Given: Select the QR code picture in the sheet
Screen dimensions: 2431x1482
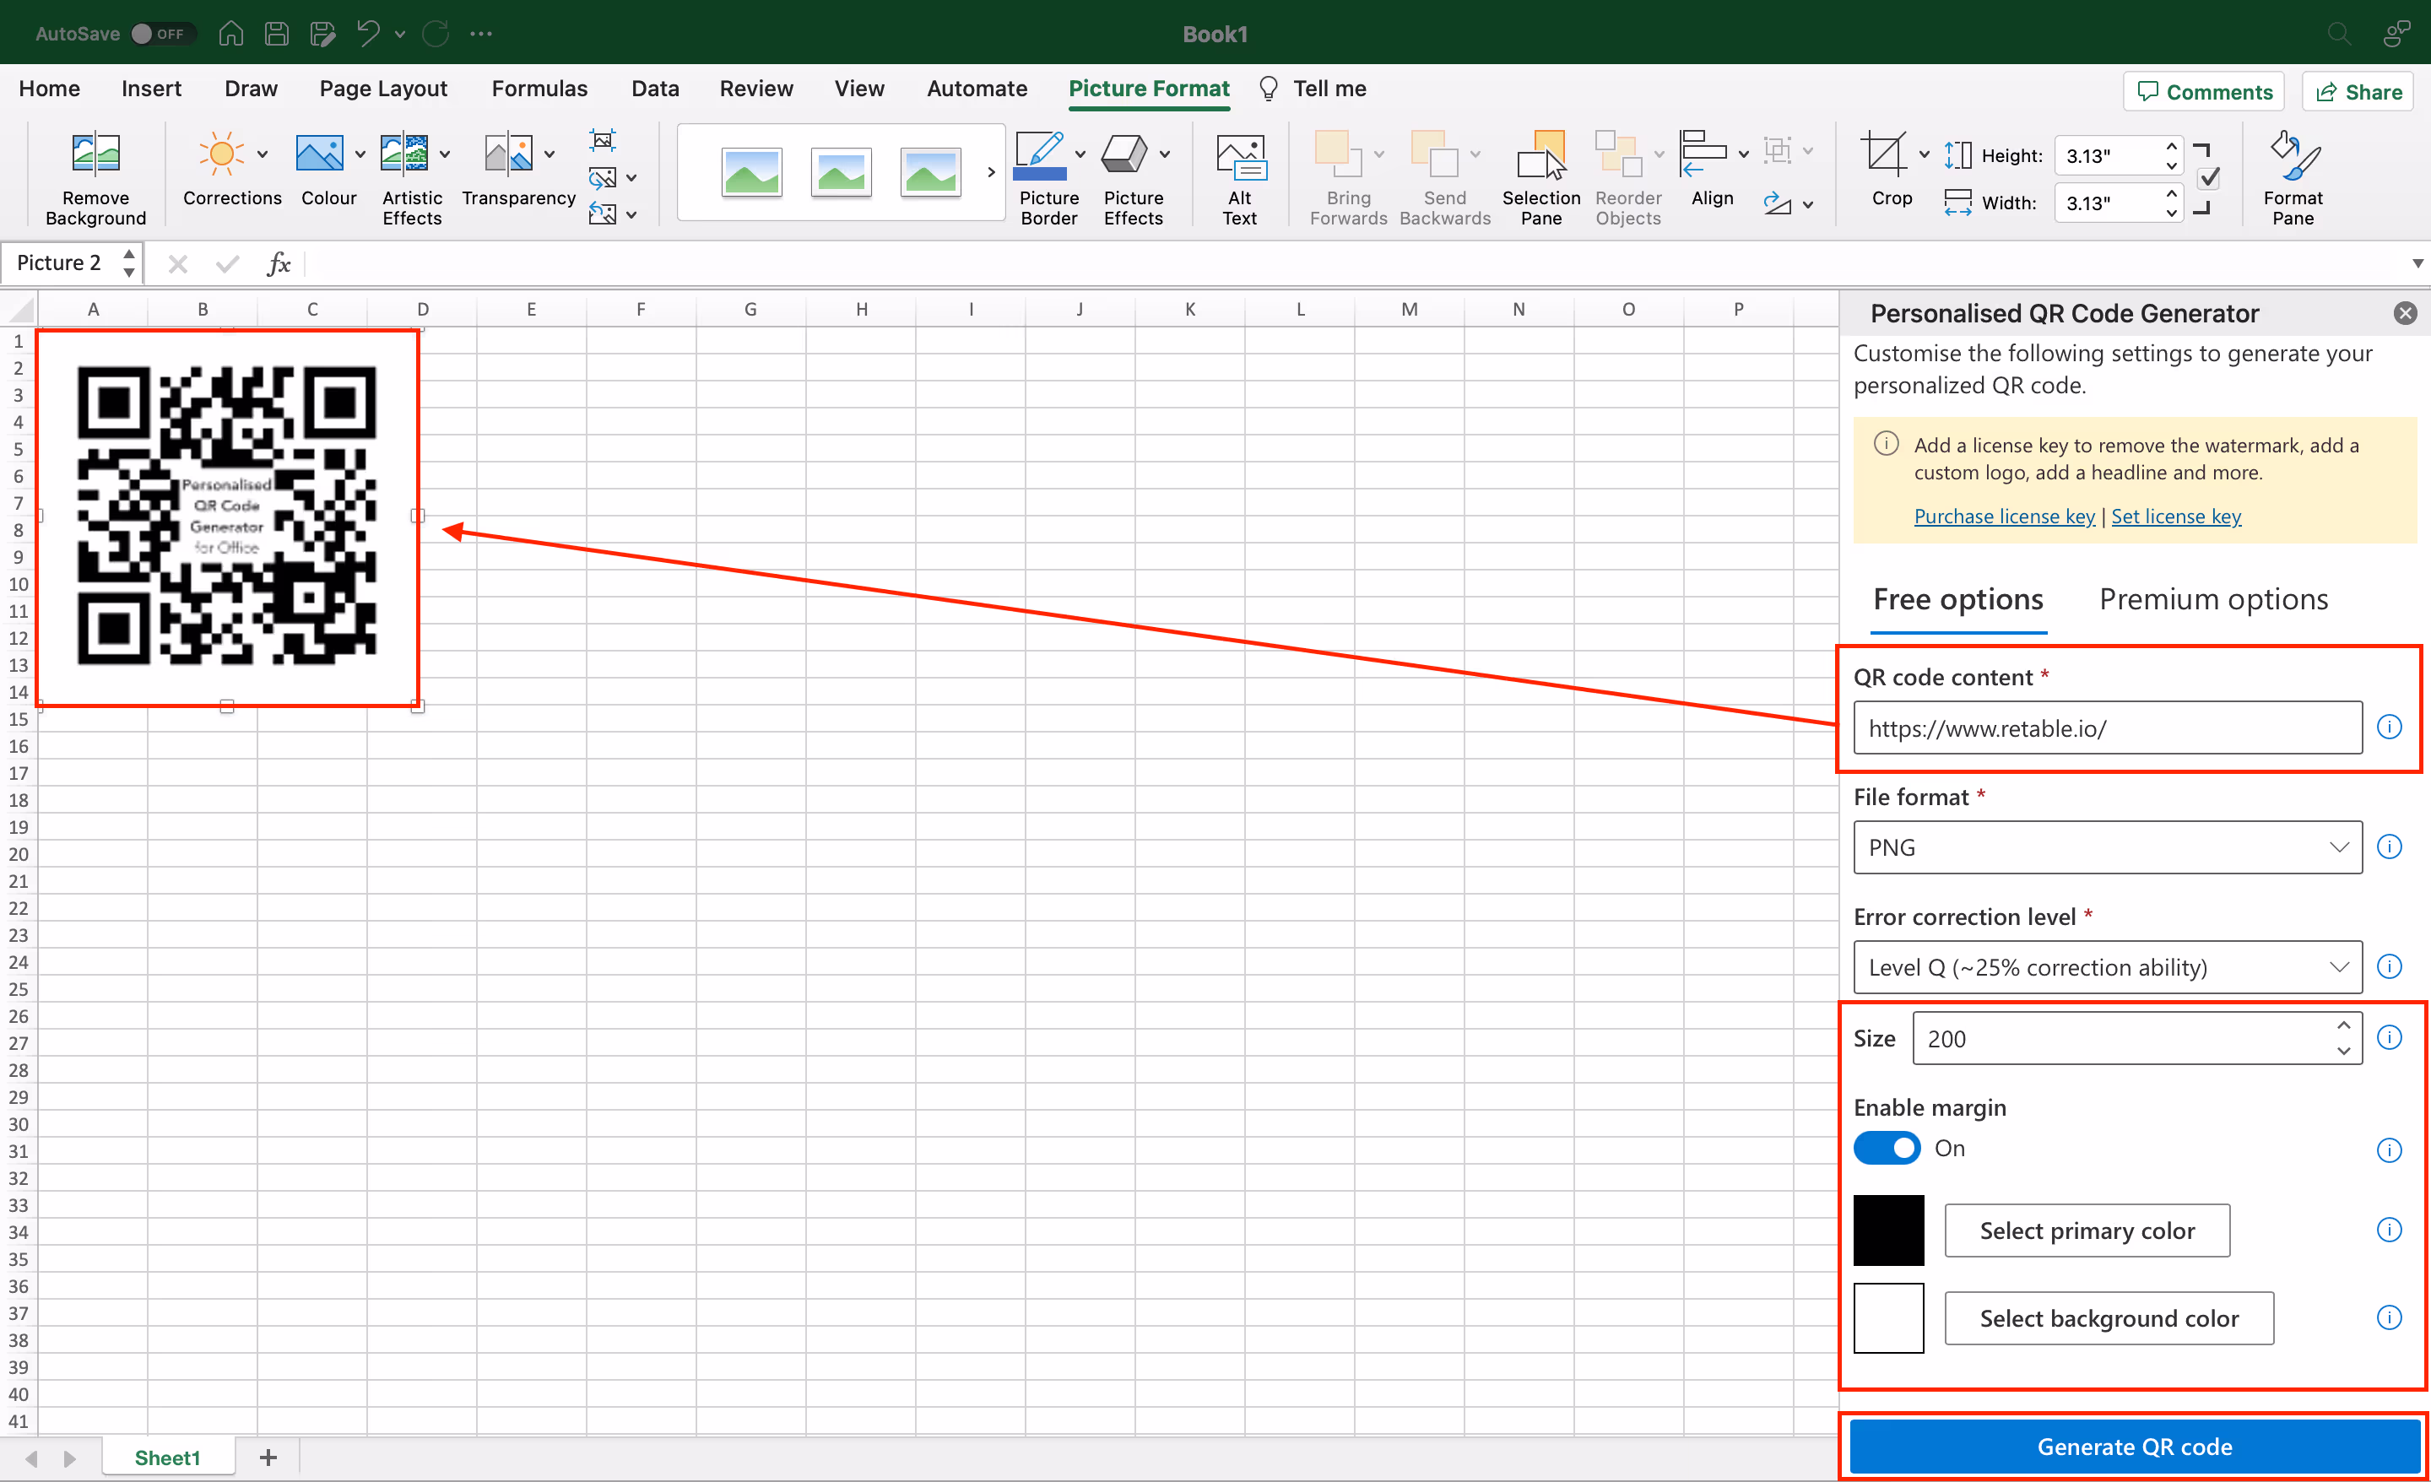Looking at the screenshot, I should 227,516.
